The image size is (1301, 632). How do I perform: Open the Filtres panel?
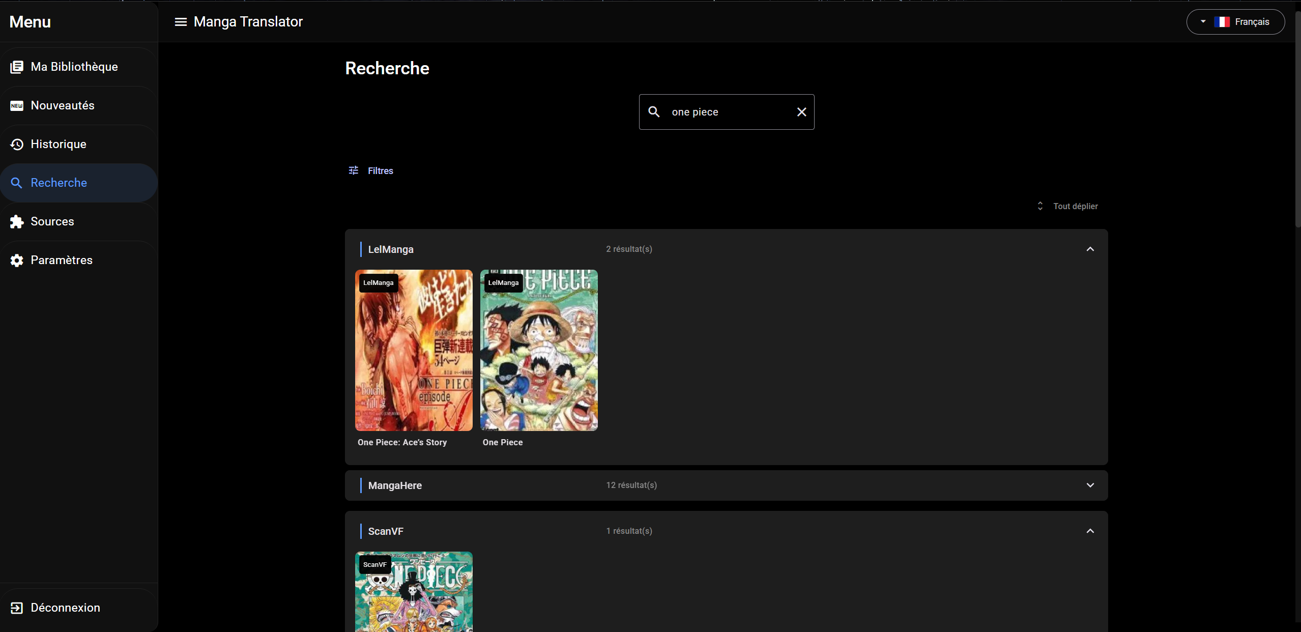point(371,170)
